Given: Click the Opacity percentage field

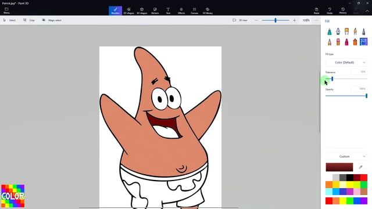Looking at the screenshot, I should click(359, 89).
